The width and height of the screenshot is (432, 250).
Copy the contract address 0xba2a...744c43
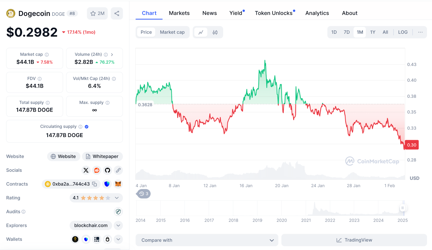pyautogui.click(x=94, y=184)
